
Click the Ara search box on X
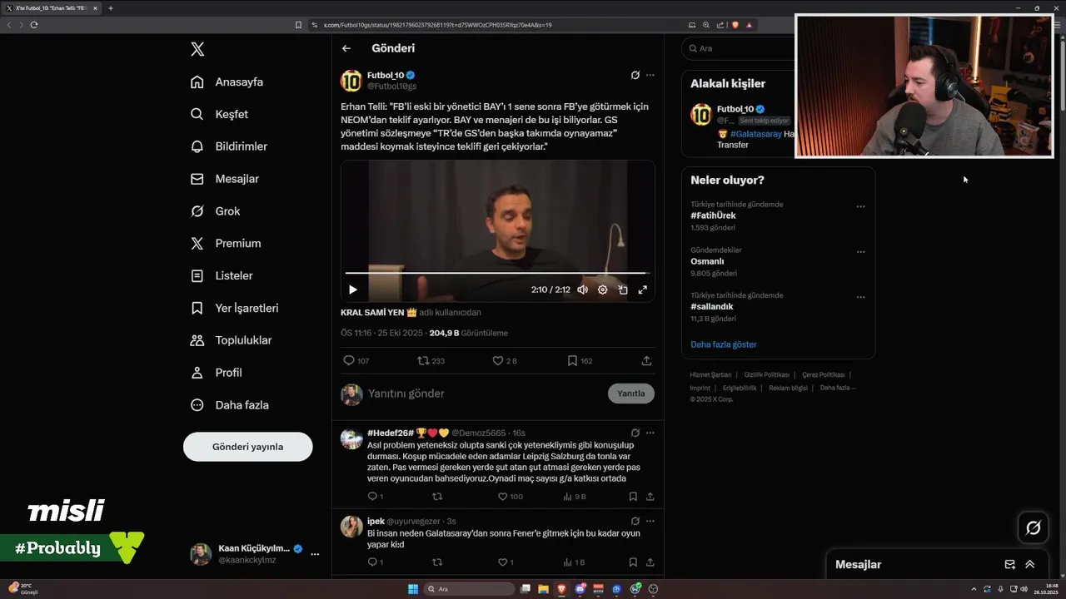pyautogui.click(x=737, y=48)
